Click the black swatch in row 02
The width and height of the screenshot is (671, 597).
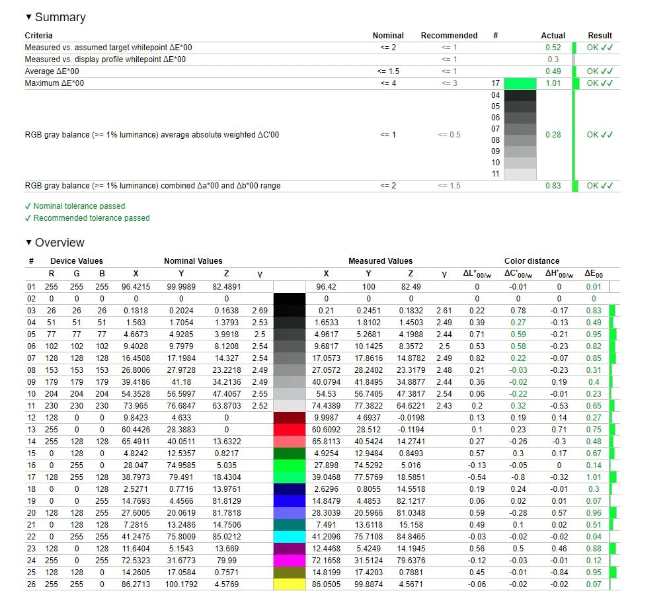click(290, 299)
